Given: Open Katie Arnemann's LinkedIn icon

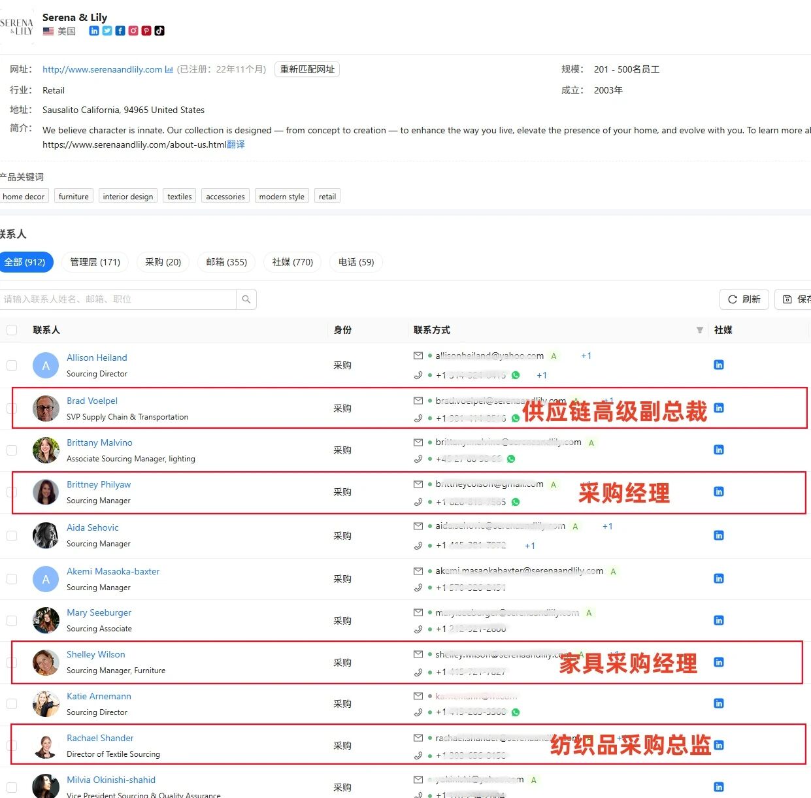Looking at the screenshot, I should click(719, 703).
